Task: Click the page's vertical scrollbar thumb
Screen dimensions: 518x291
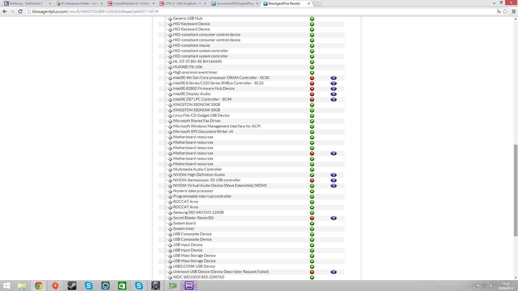Action: point(516,190)
